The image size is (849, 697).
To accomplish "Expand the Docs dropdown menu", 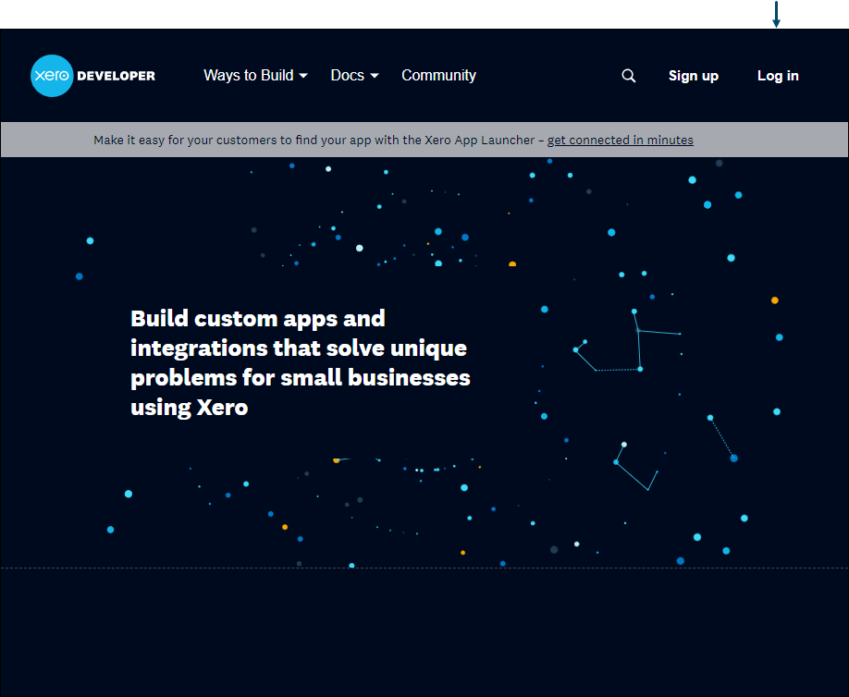I will [x=354, y=75].
